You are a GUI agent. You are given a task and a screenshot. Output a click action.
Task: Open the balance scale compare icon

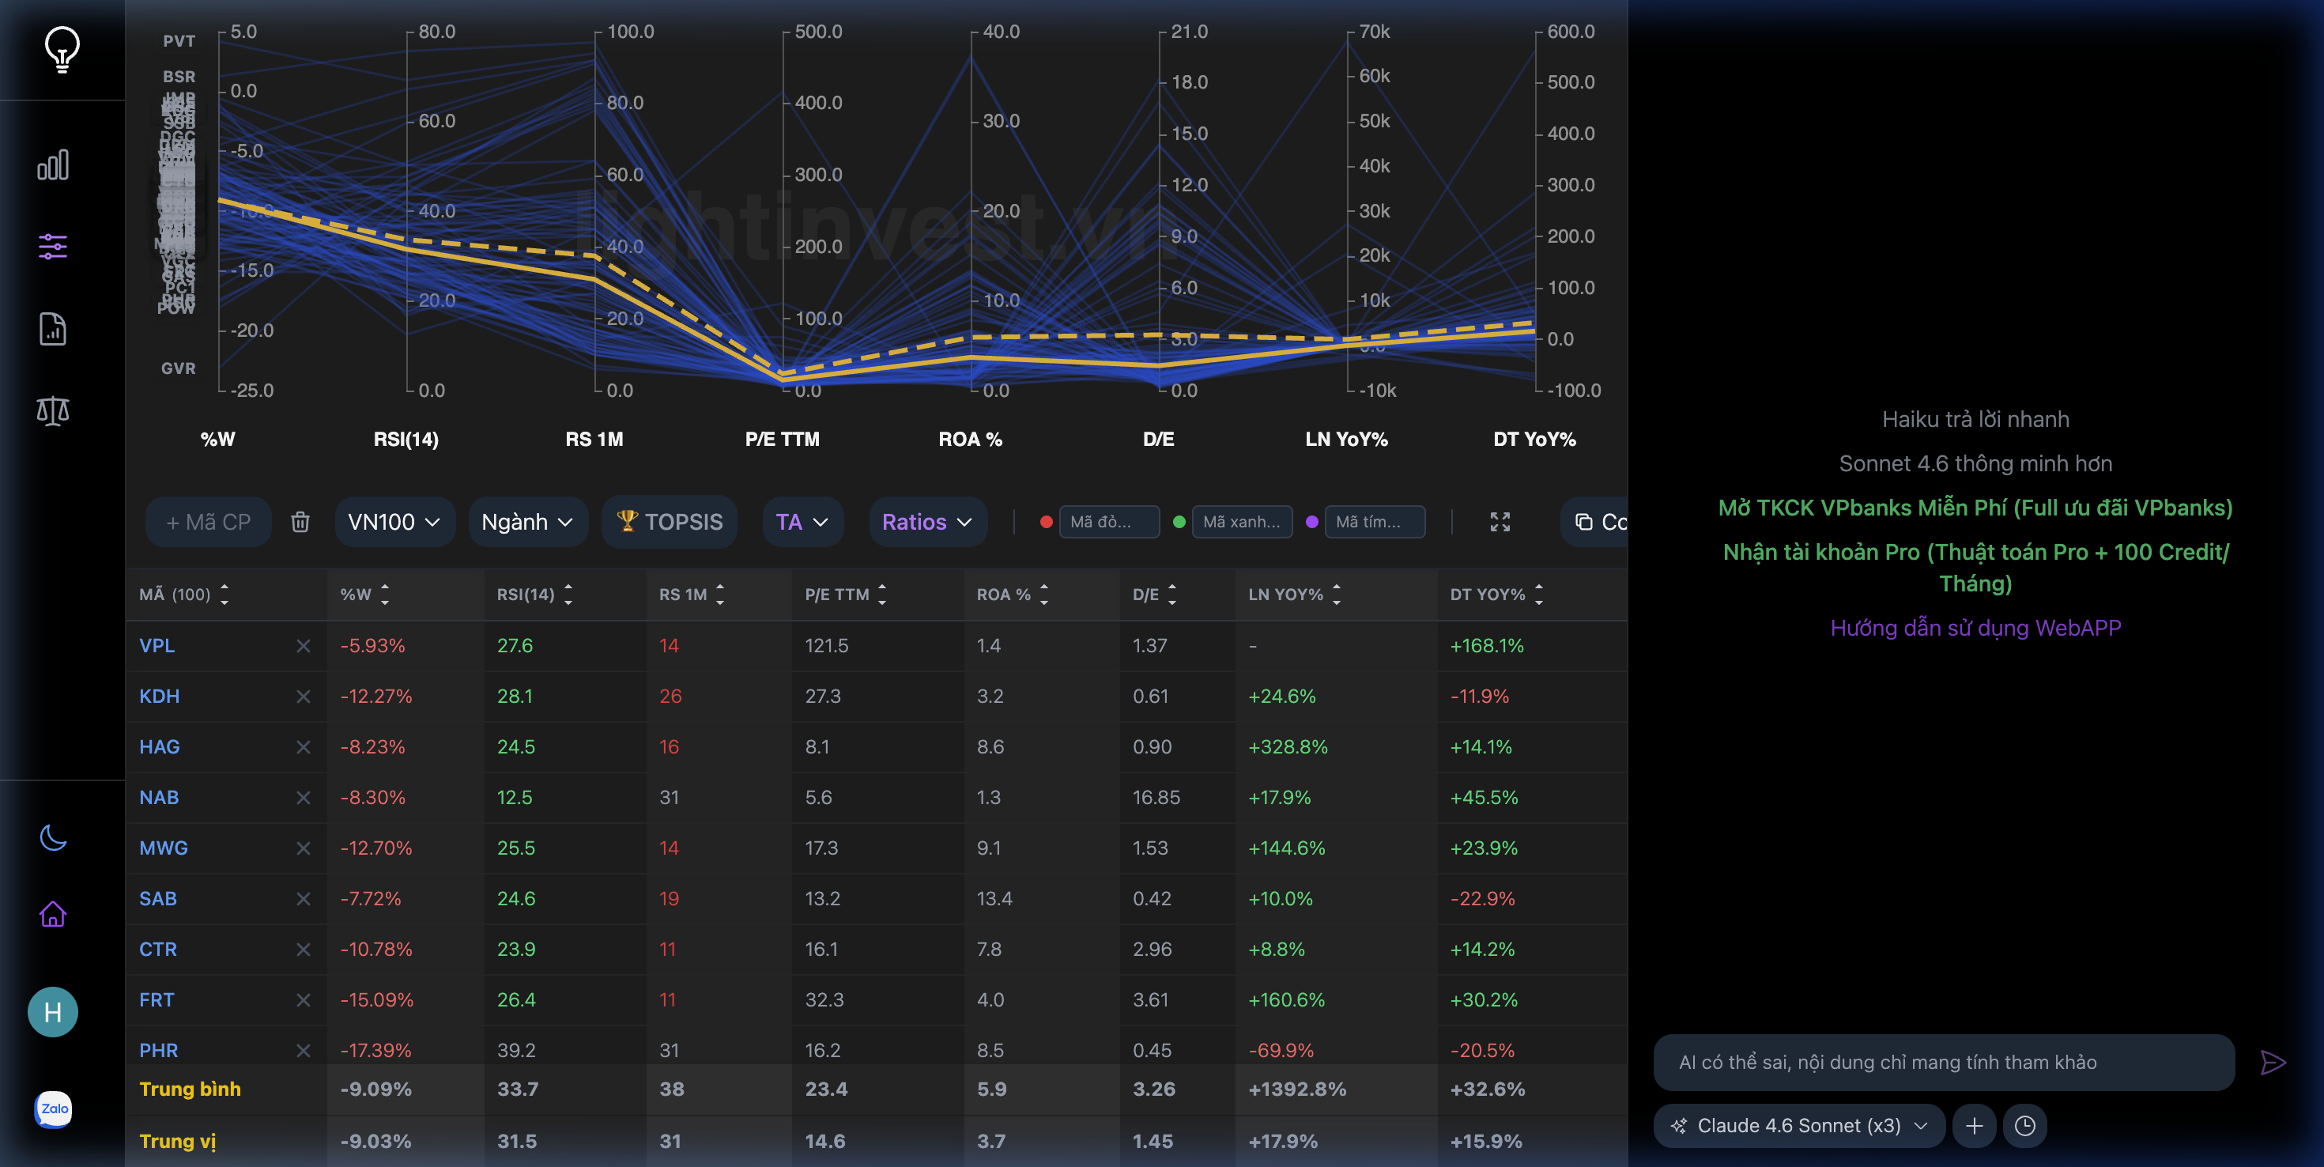pos(53,410)
